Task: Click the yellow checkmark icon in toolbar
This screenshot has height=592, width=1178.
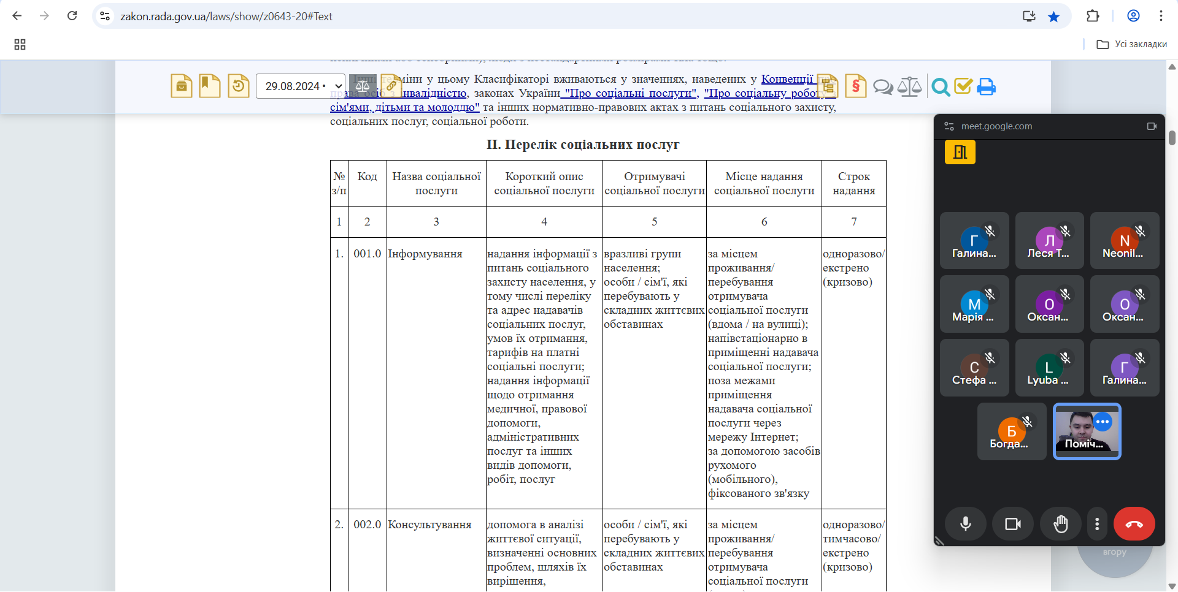Action: pyautogui.click(x=963, y=86)
